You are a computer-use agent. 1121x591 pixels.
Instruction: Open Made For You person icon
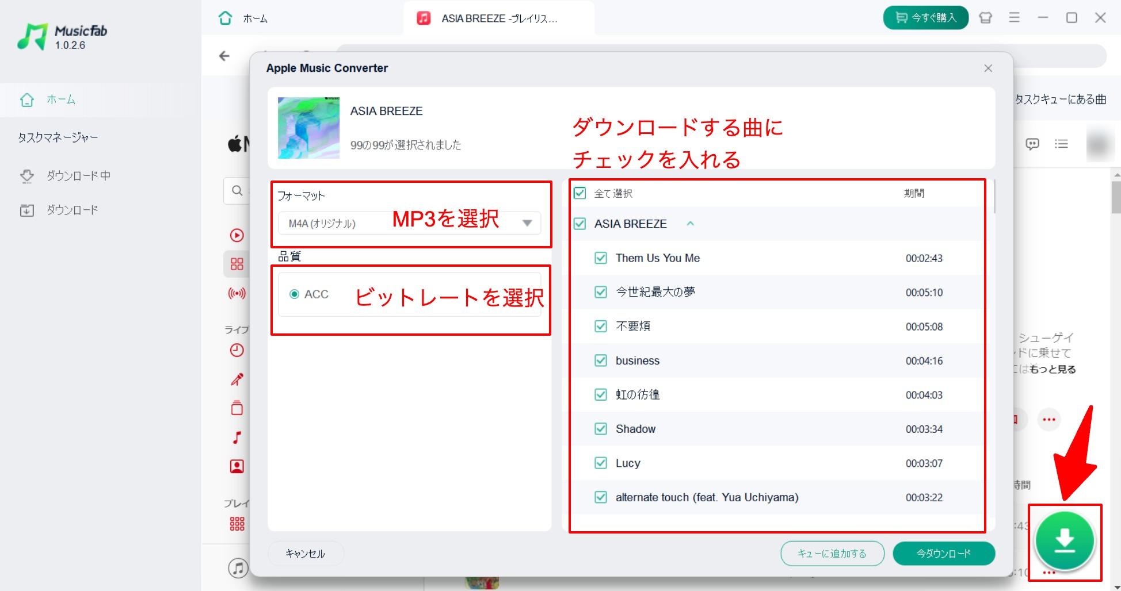coord(237,466)
